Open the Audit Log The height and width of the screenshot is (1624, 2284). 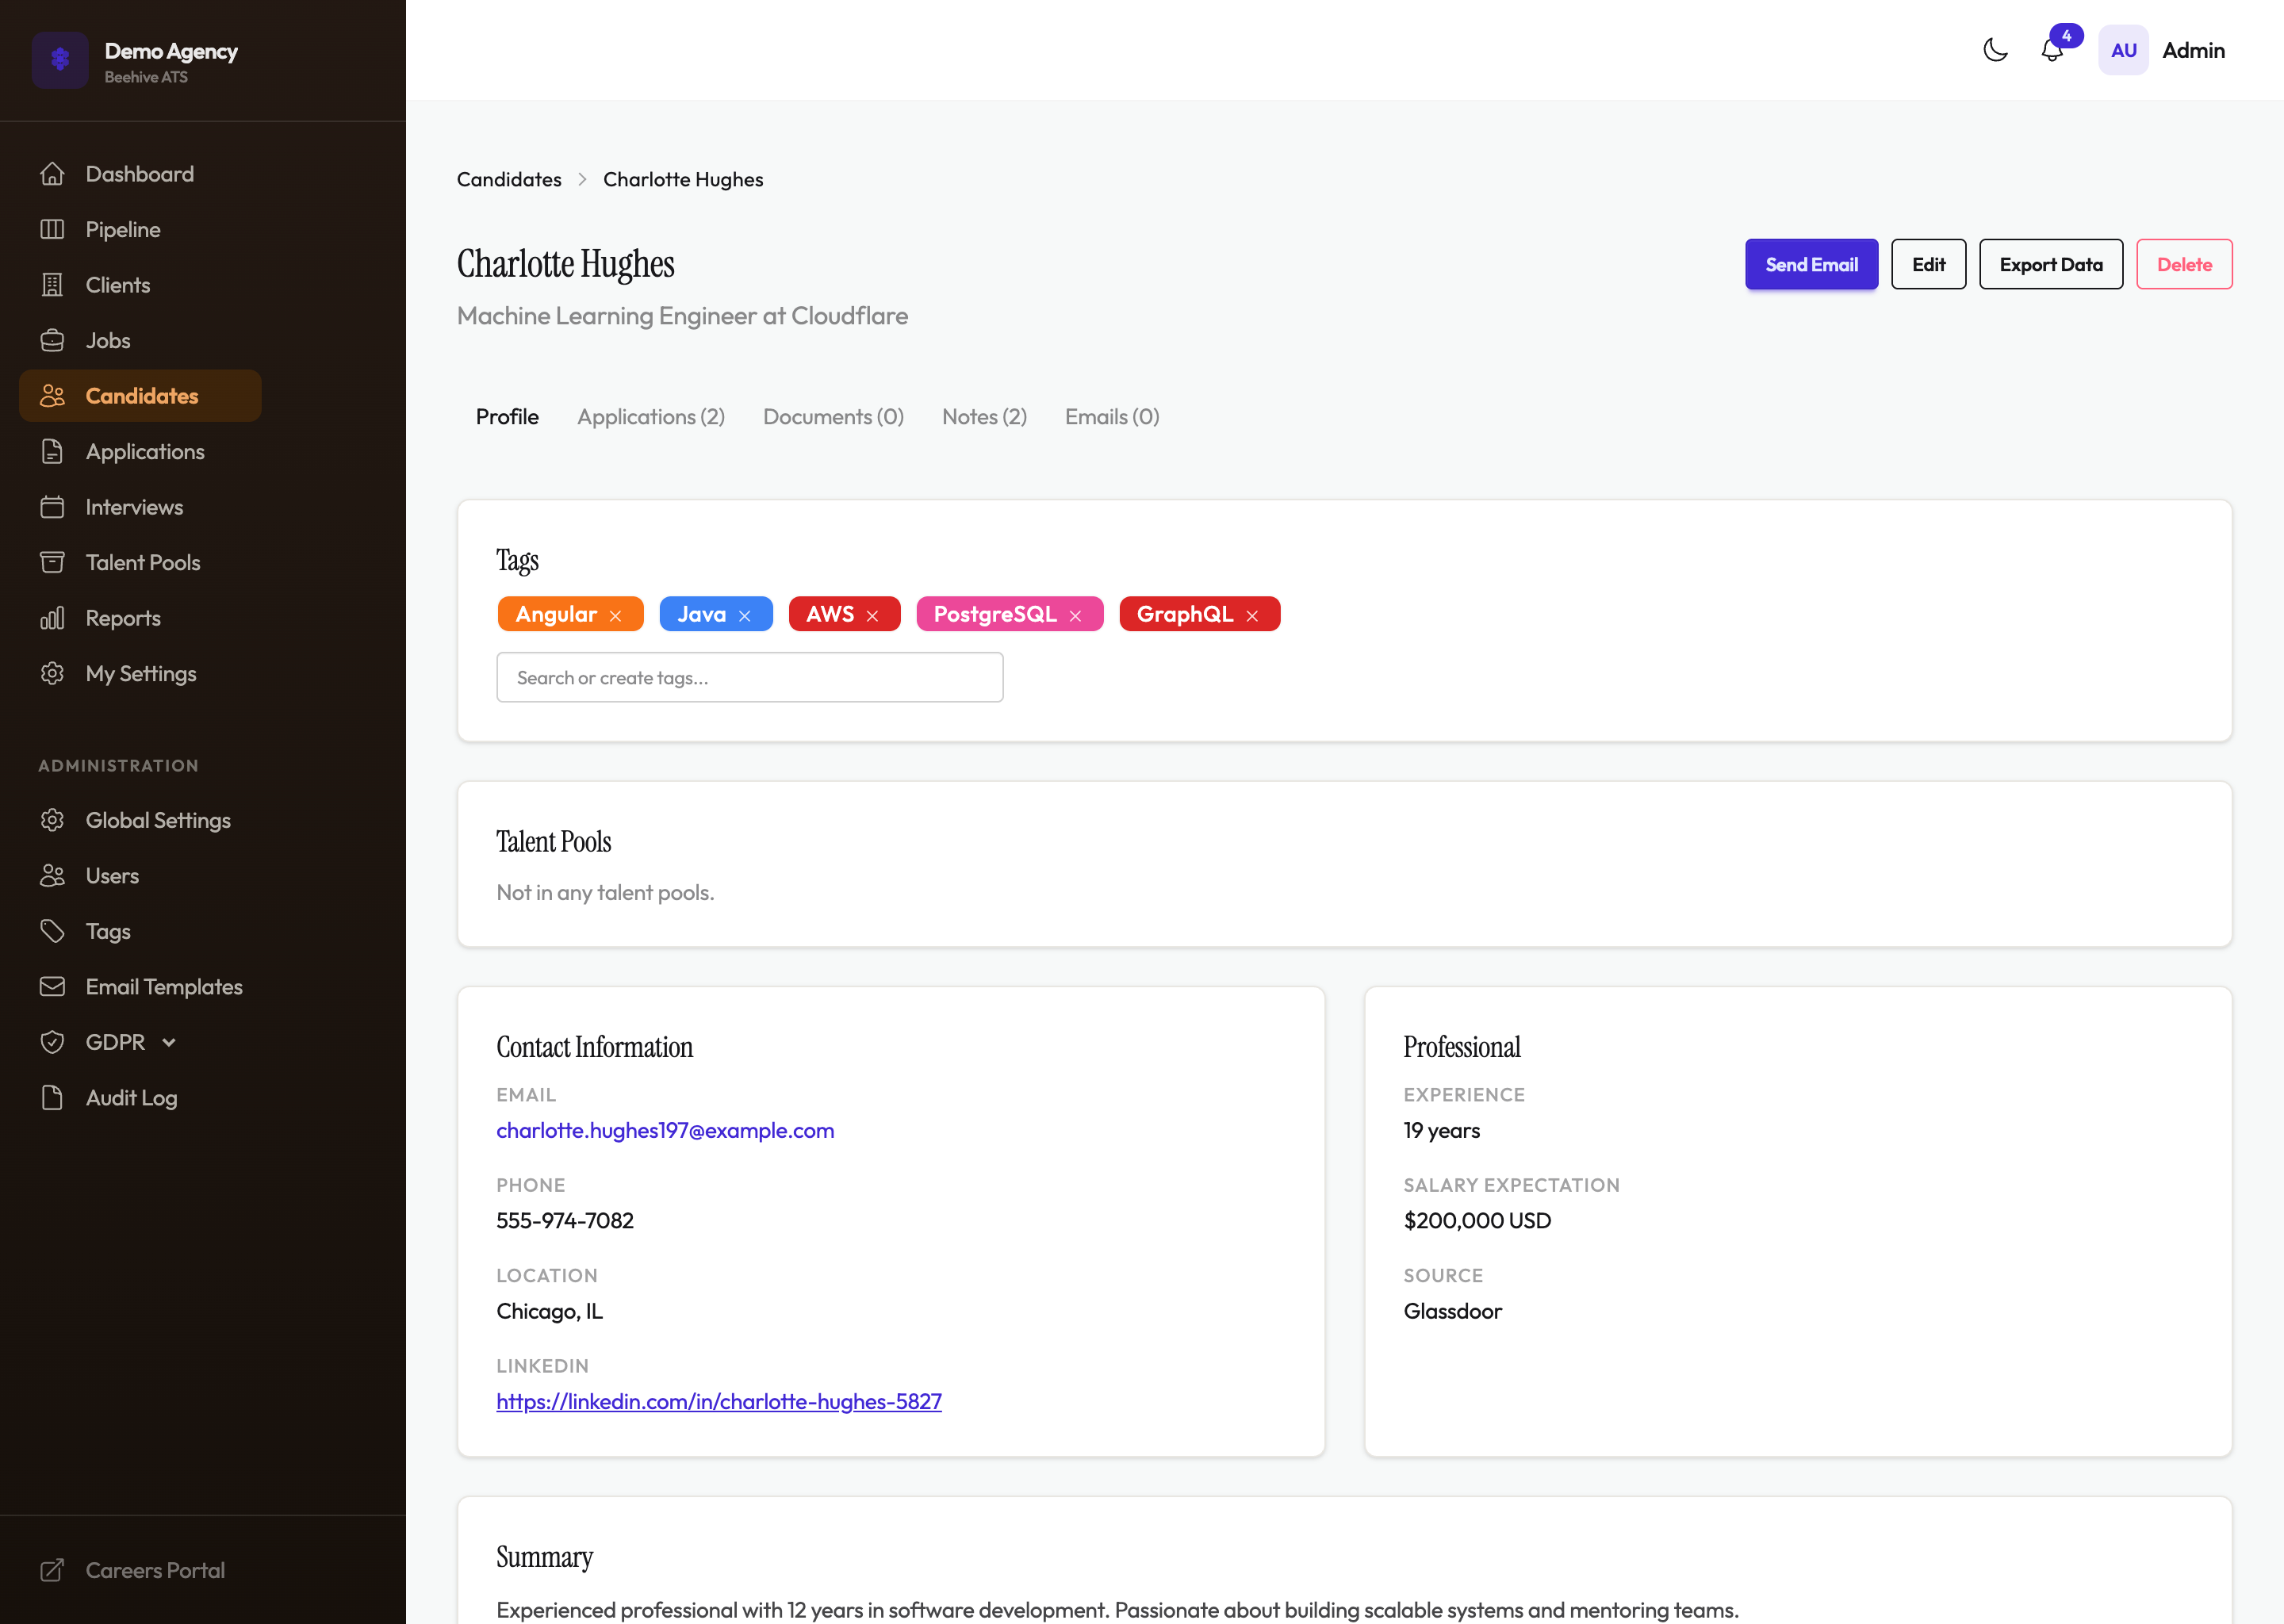(130, 1097)
